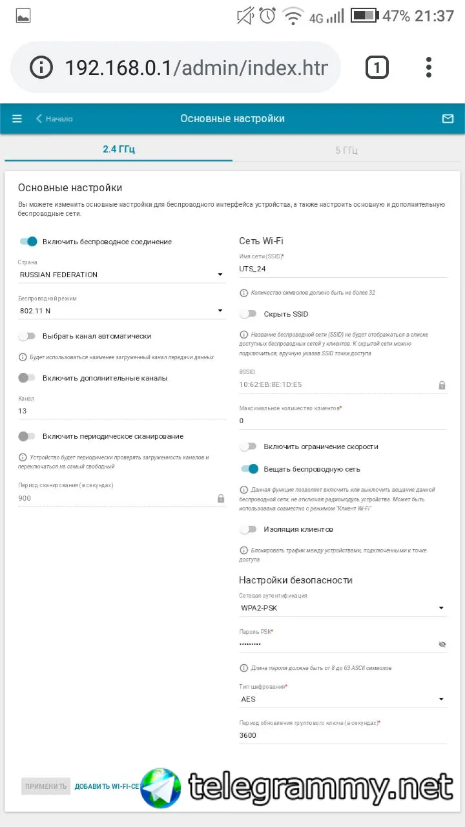
Task: Click the lock icon next to BSSID
Action: (x=442, y=385)
